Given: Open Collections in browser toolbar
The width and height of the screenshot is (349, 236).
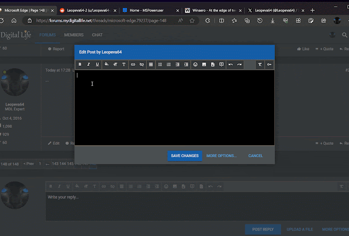Looking at the screenshot, I should click(x=247, y=21).
